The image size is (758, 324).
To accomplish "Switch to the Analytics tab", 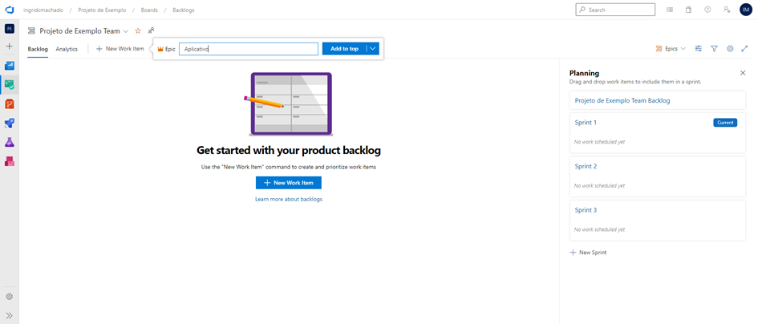I will (67, 49).
